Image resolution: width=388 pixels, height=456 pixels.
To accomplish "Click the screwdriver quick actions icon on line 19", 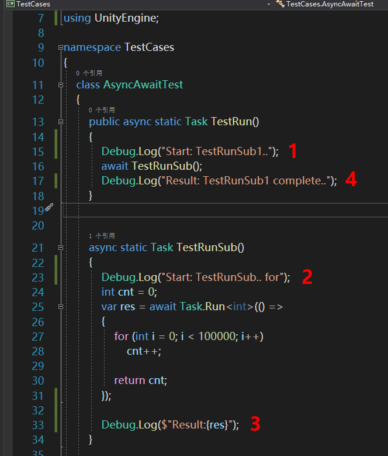I will (49, 207).
